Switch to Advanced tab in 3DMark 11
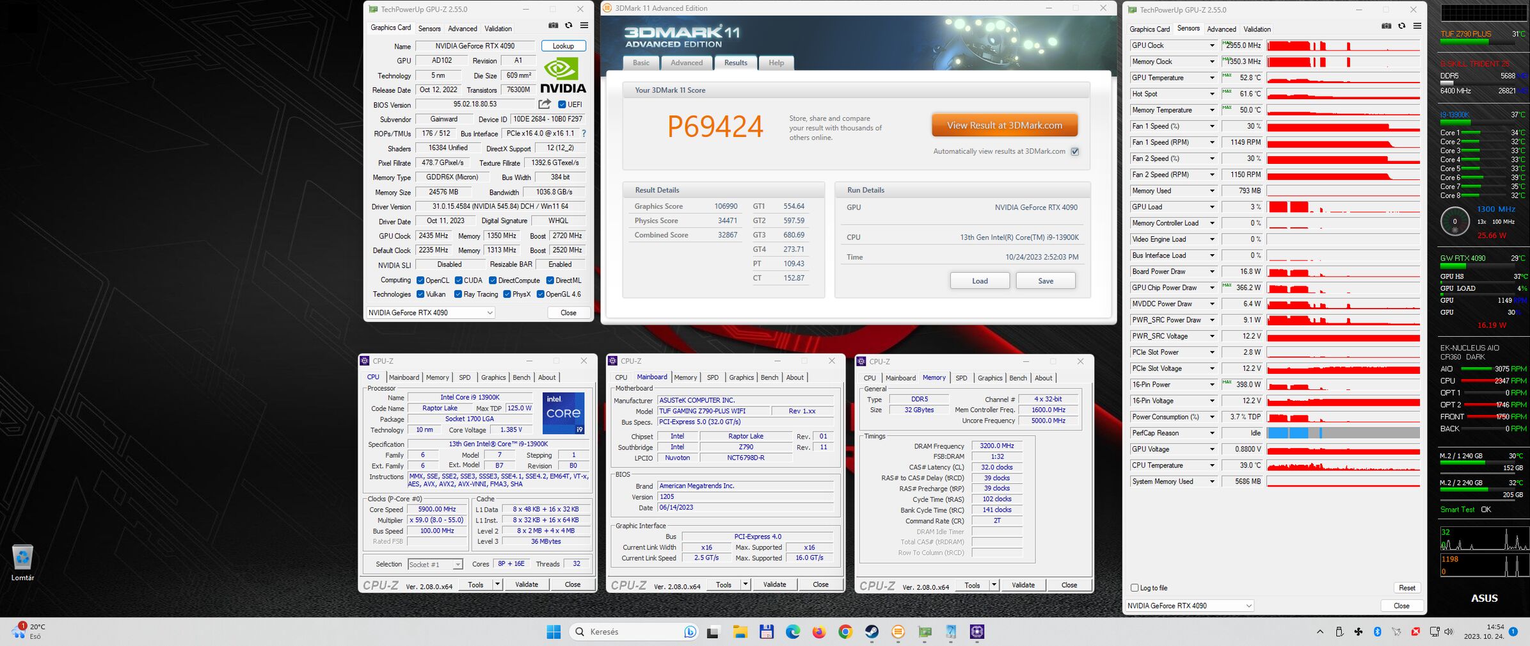Screen dimensions: 1530x646 tap(687, 63)
